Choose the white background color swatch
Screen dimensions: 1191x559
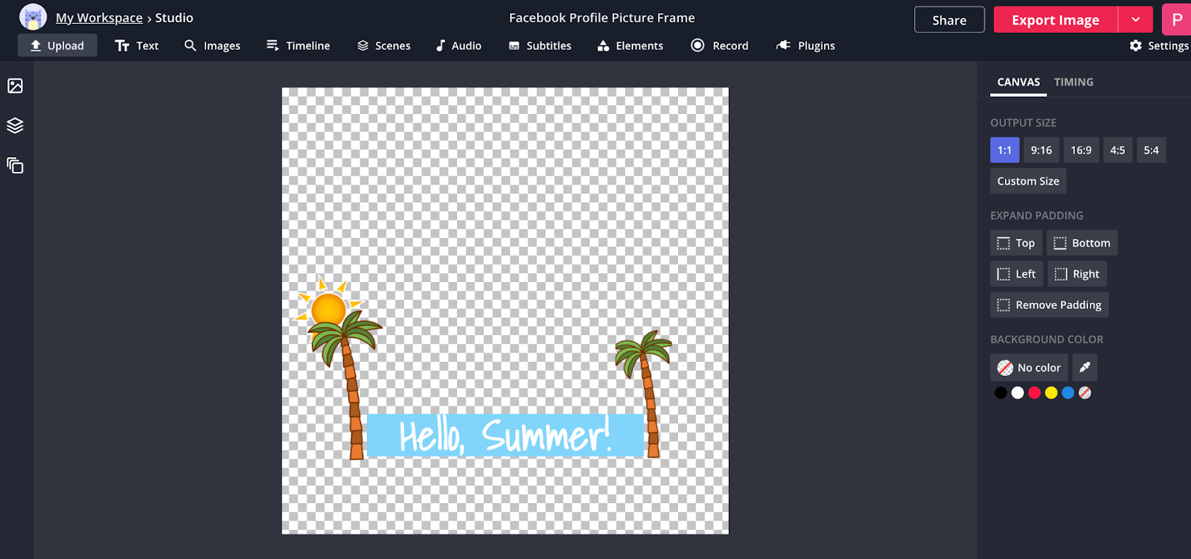pyautogui.click(x=1018, y=393)
